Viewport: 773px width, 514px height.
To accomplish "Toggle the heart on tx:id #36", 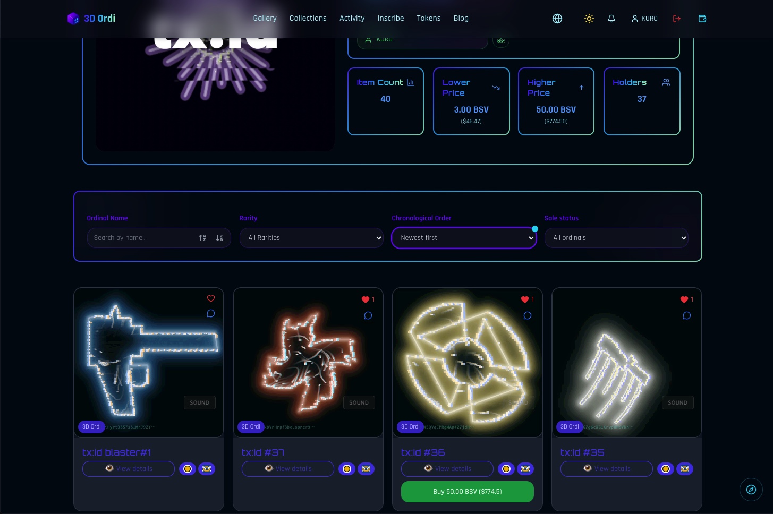I will tap(525, 299).
